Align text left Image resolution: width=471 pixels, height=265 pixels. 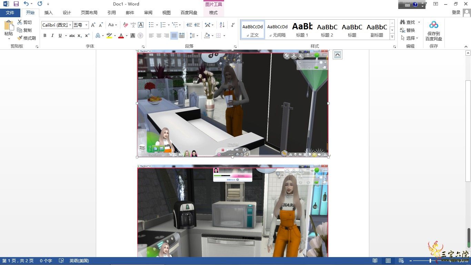click(x=151, y=36)
